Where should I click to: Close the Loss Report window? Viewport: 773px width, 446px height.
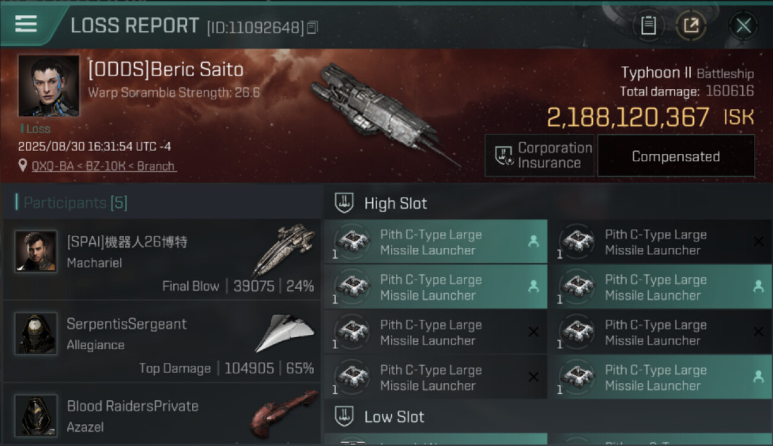coord(743,26)
